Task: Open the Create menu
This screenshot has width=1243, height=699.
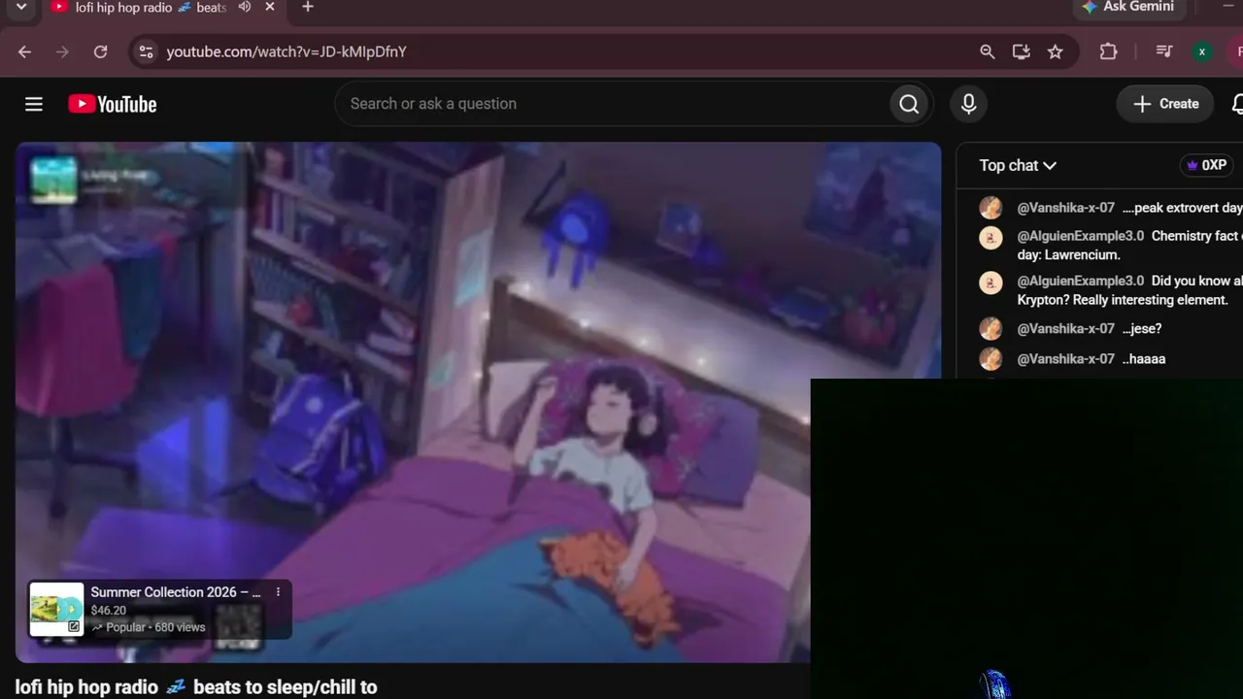Action: pyautogui.click(x=1165, y=104)
